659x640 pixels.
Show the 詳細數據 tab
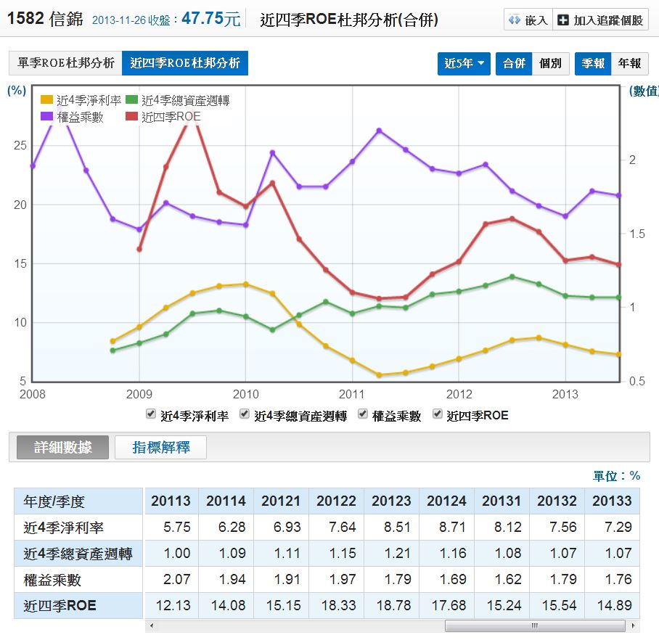pos(63,448)
